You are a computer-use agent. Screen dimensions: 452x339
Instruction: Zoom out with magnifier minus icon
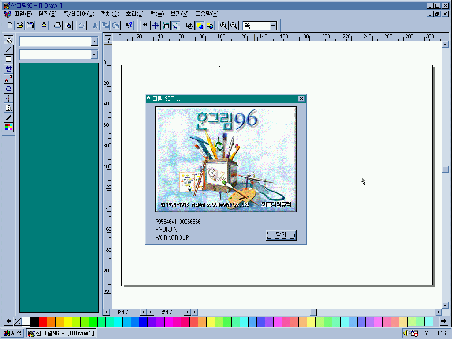click(234, 26)
